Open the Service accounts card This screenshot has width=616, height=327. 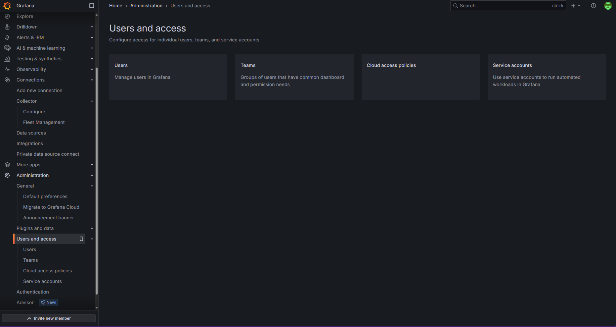pos(547,77)
